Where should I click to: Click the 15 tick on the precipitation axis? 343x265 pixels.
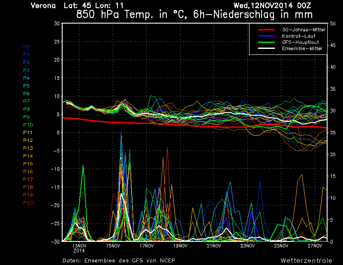click(333, 176)
